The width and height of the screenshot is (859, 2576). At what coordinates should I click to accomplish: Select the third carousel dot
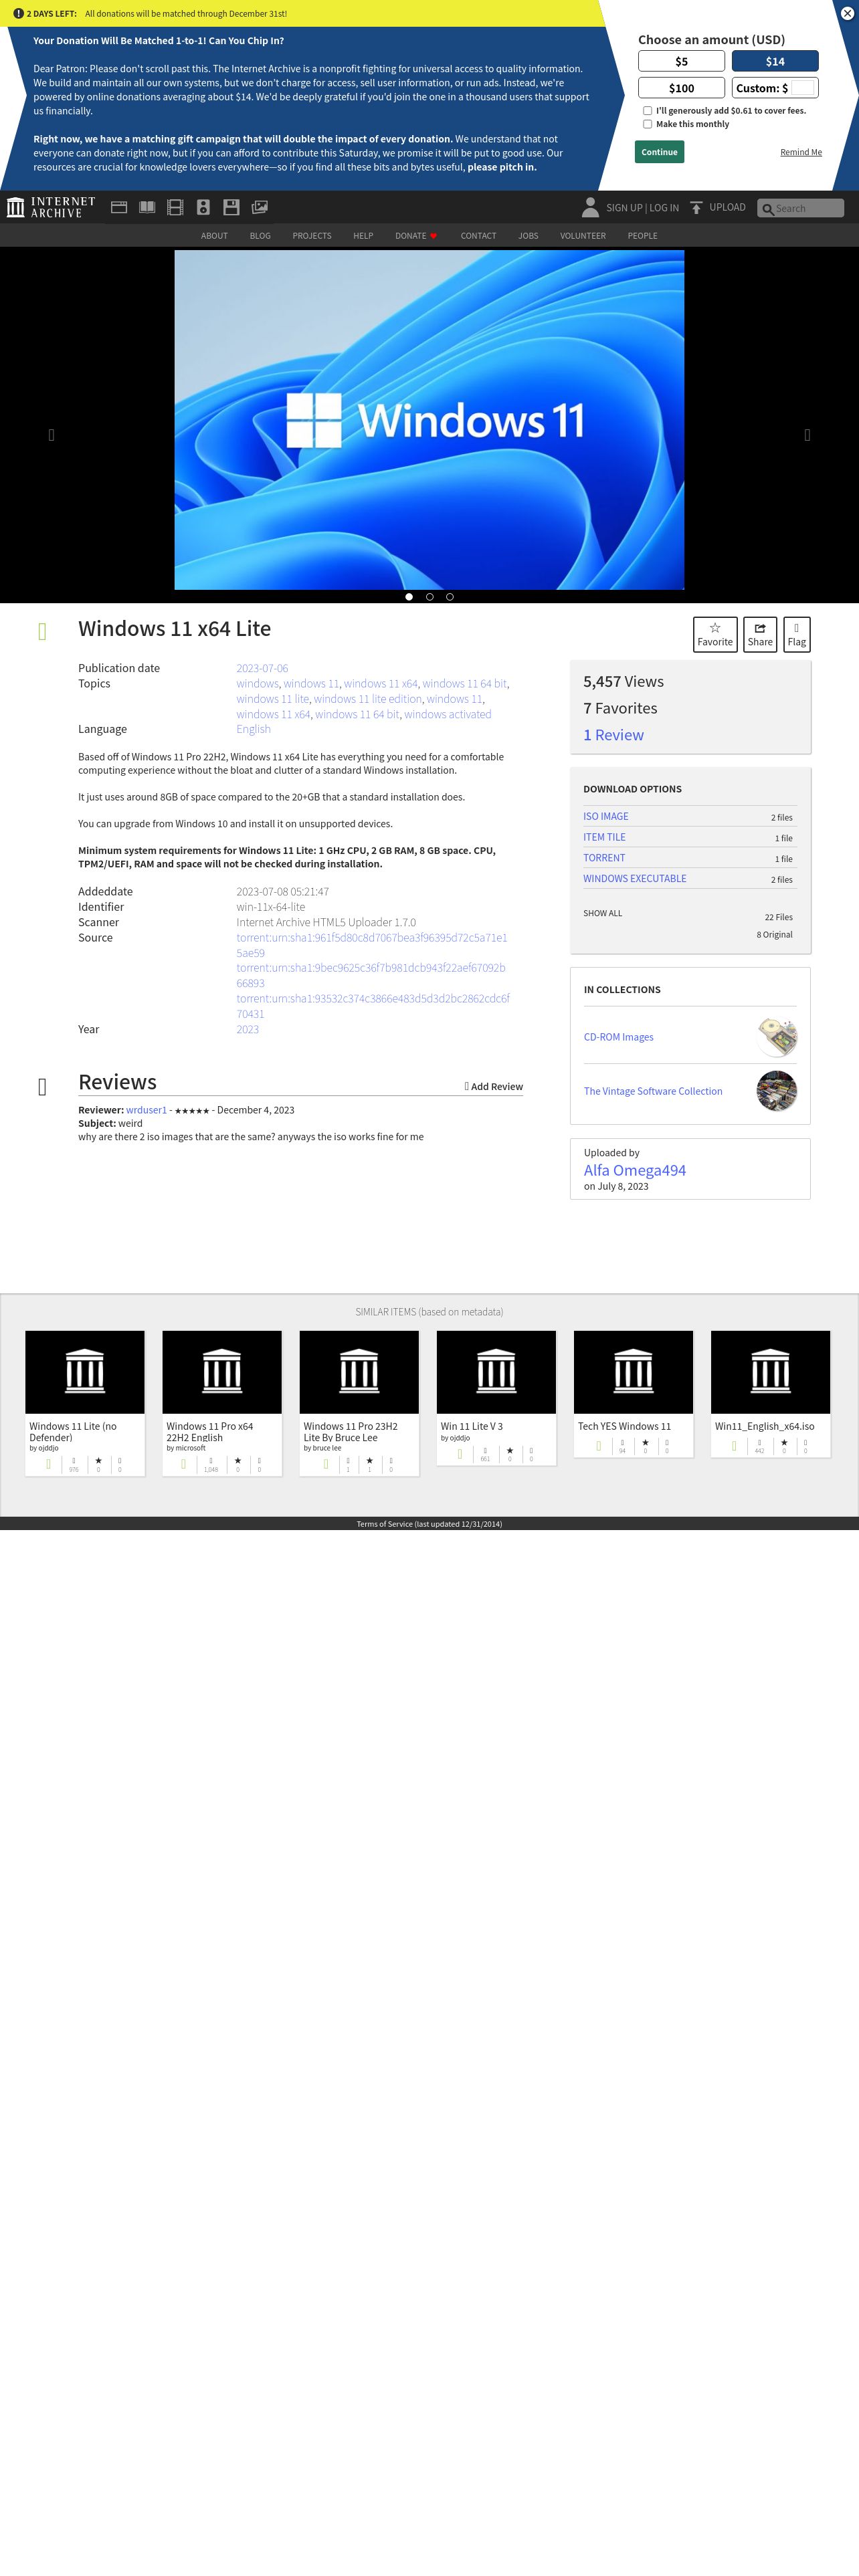pos(450,597)
